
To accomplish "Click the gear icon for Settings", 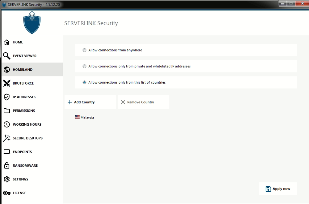I will (x=7, y=179).
